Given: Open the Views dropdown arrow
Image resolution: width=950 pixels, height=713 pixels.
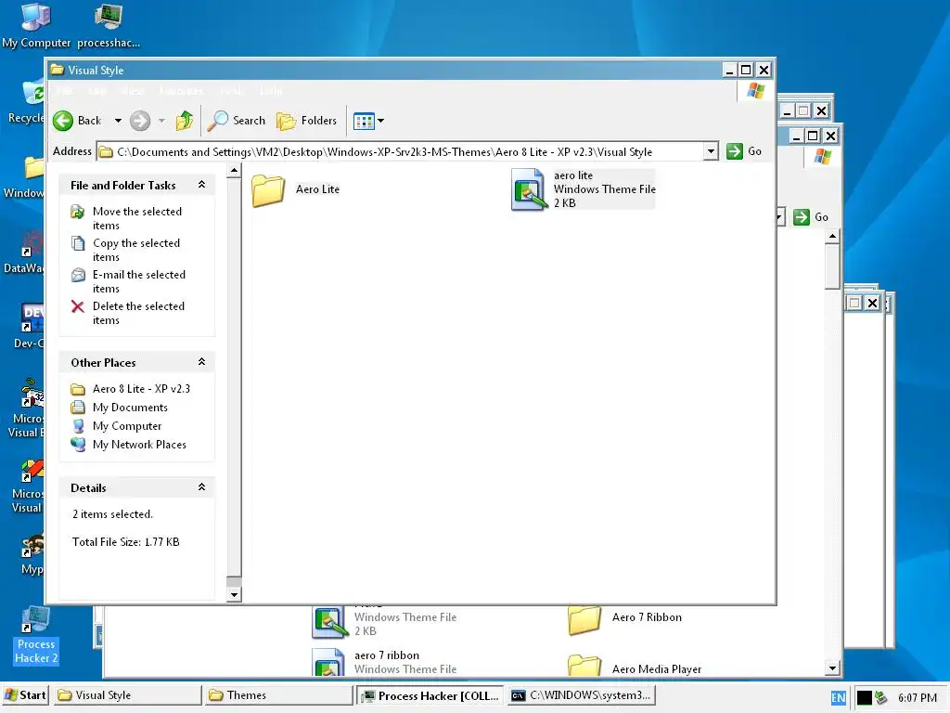Looking at the screenshot, I should click(381, 121).
